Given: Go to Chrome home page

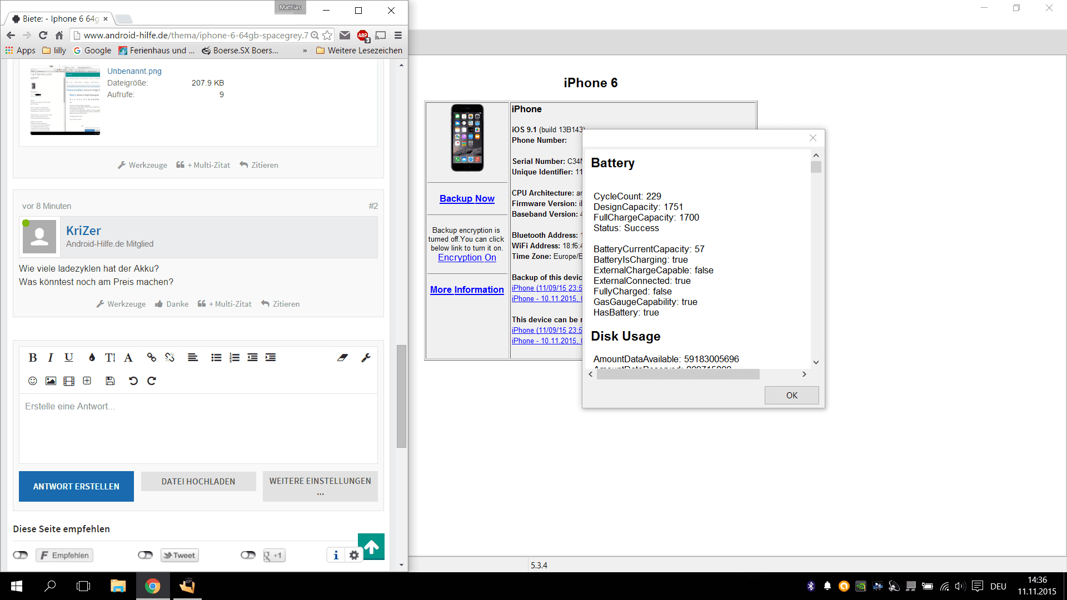Looking at the screenshot, I should click(59, 36).
